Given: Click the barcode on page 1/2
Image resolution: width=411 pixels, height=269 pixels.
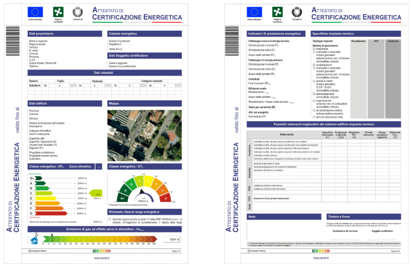Looking at the screenshot, I should (13, 41).
